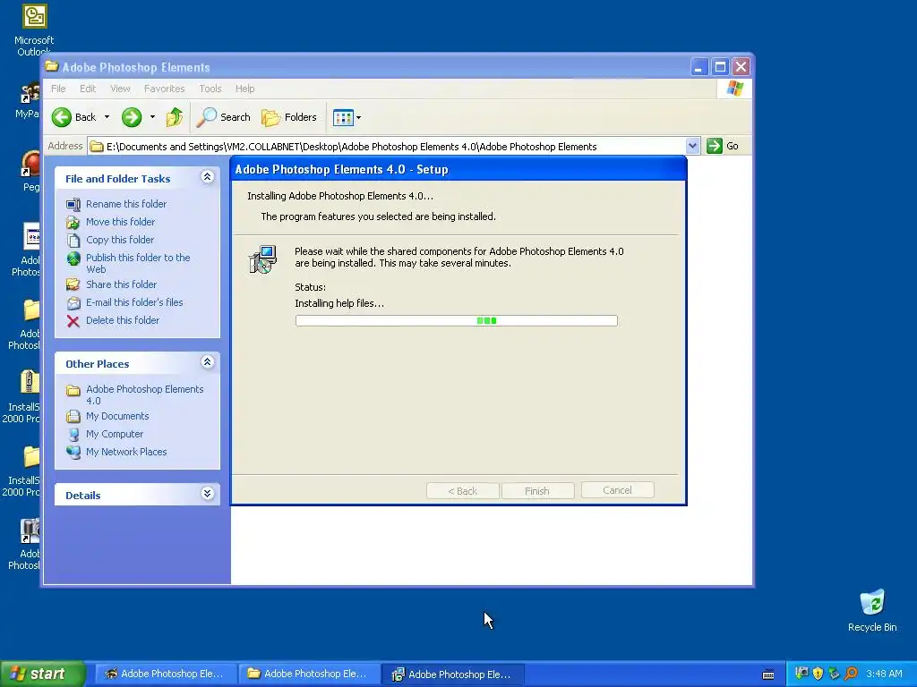The width and height of the screenshot is (917, 687).
Task: Click the red X delete icon
Action: 73,321
